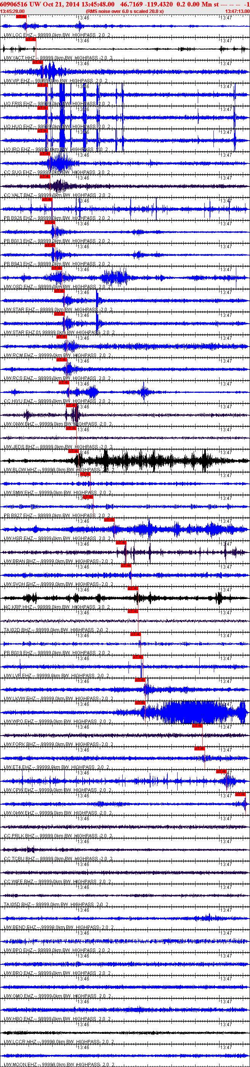The width and height of the screenshot is (250, 1067).
Task: Click red pick marker on UW LOC trace
Action: [x=21, y=16]
